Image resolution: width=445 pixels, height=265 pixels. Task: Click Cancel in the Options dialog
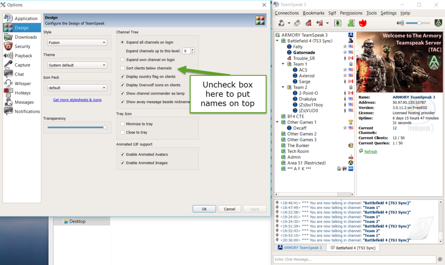pos(229,209)
